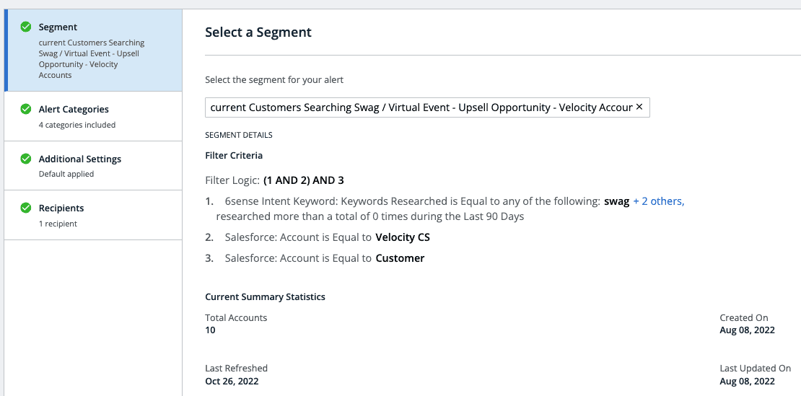Viewport: 801px width, 396px height.
Task: Select the "Customer" account filter value
Action: tap(400, 258)
